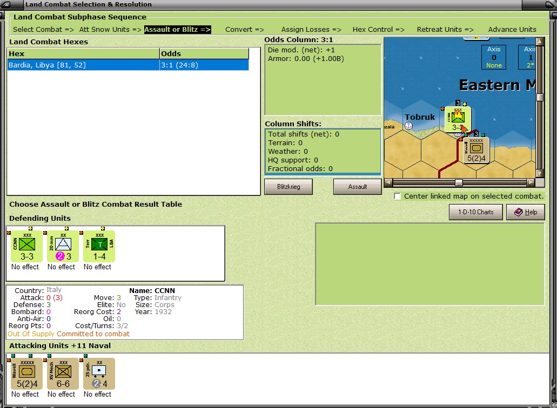Click the map scroll right arrow

pos(531,182)
